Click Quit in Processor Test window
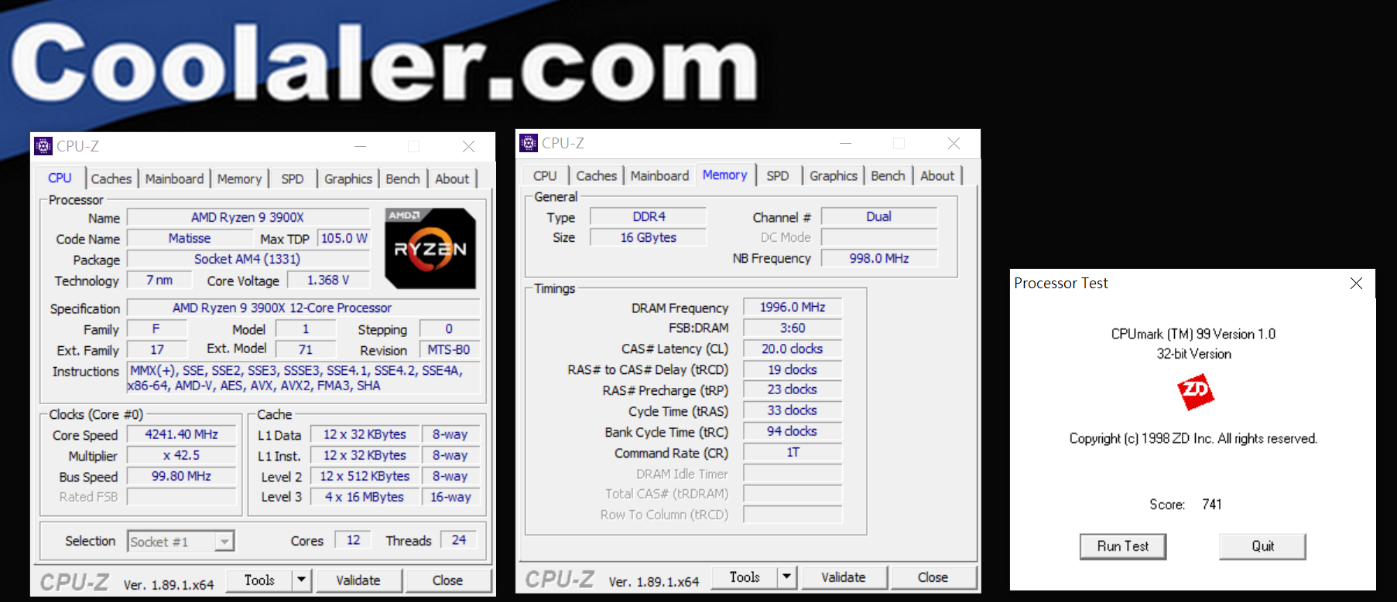This screenshot has width=1397, height=602. [x=1262, y=546]
